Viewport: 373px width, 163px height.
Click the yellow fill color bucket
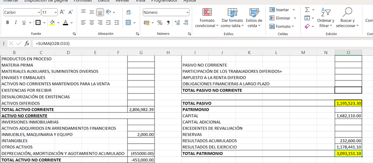[52, 23]
